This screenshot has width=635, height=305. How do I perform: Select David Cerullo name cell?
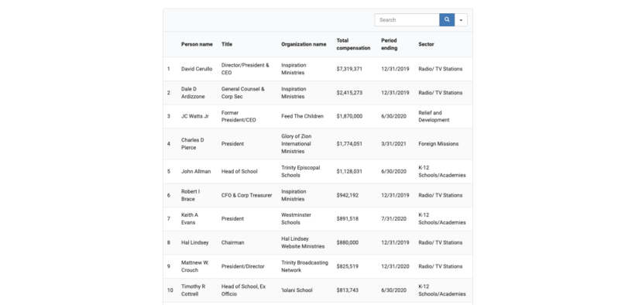pyautogui.click(x=197, y=69)
